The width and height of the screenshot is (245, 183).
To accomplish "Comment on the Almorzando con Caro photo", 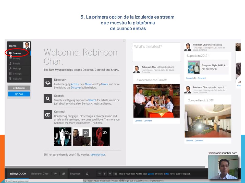I will (x=148, y=120).
